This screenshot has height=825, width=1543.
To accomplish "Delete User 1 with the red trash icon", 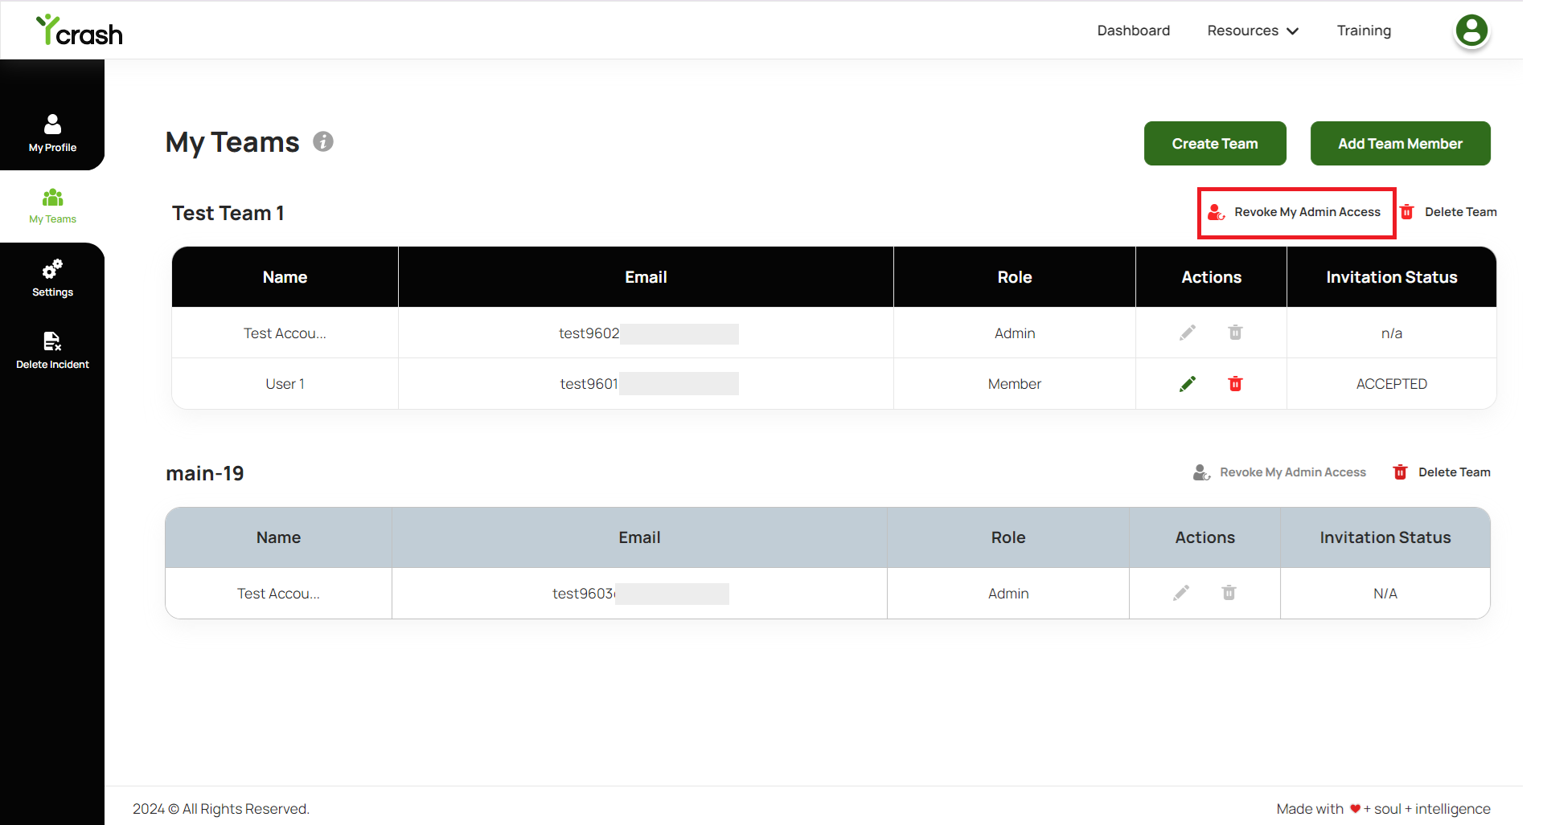I will click(x=1236, y=384).
